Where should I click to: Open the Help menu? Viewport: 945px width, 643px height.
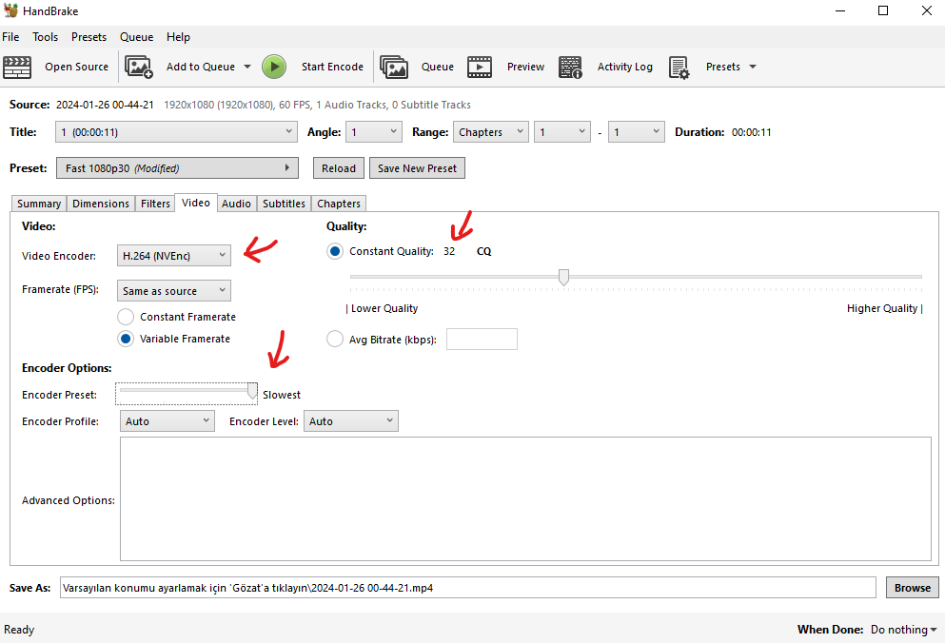pos(178,37)
